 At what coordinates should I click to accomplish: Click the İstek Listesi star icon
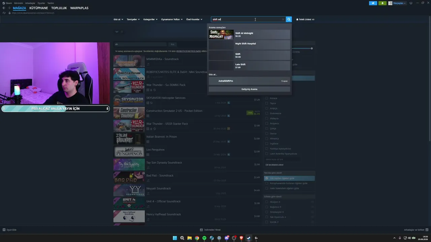(x=297, y=19)
